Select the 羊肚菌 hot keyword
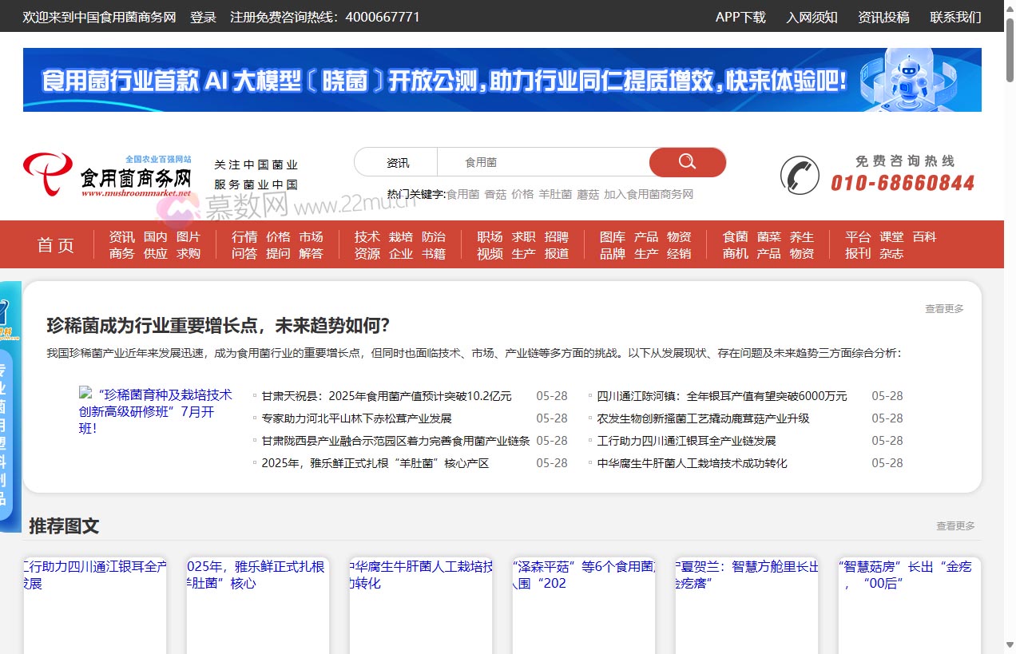 click(555, 193)
